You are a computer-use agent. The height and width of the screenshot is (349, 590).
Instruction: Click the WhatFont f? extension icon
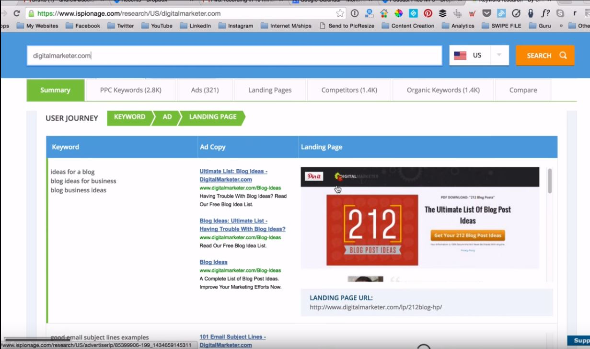[545, 13]
